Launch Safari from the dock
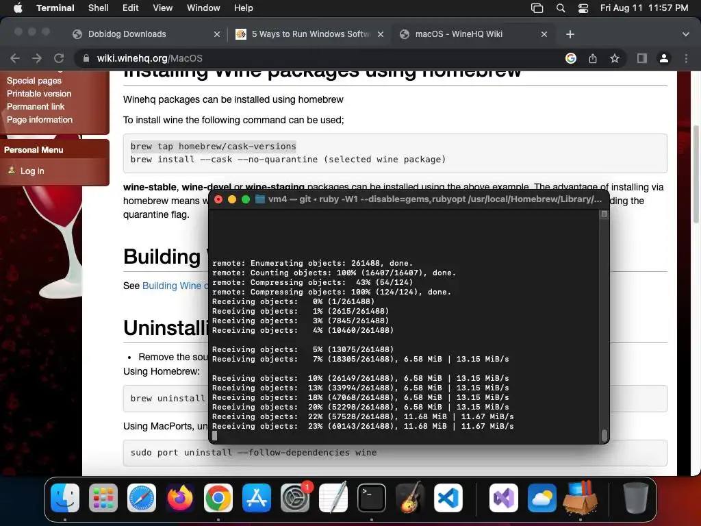 (x=142, y=498)
